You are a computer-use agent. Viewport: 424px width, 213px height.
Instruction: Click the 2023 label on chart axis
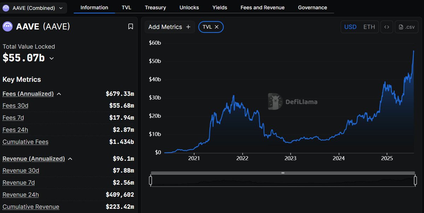pos(290,159)
